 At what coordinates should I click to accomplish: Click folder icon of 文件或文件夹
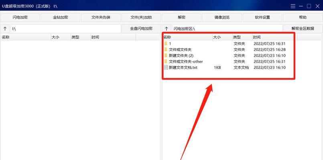point(166,50)
